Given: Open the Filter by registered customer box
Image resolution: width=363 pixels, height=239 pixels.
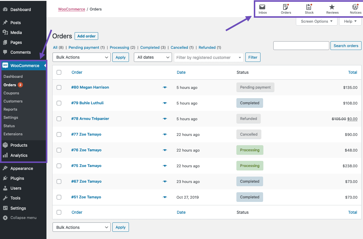Looking at the screenshot, I should (209, 57).
